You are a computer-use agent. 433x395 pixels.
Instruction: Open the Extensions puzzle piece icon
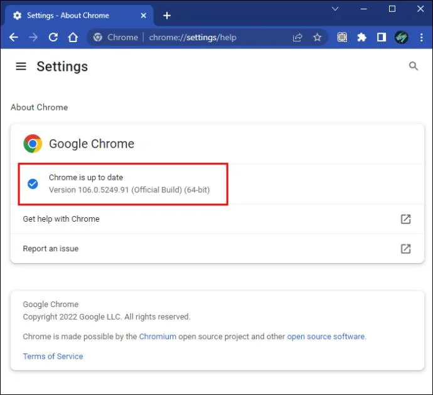361,38
